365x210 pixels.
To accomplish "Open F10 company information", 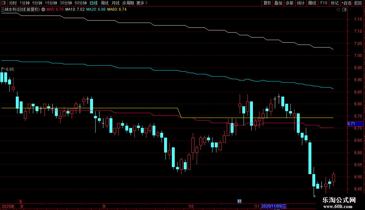I will coord(324,3).
